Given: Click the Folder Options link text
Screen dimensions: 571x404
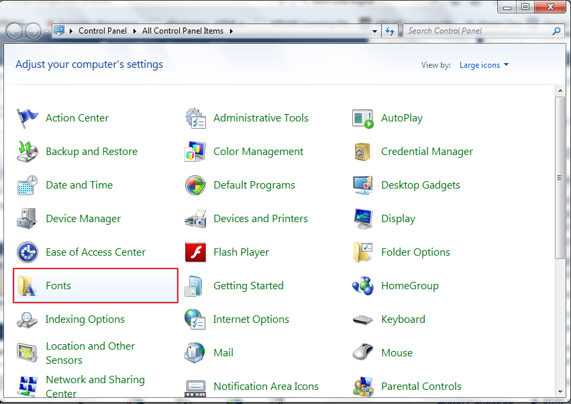Looking at the screenshot, I should (415, 252).
